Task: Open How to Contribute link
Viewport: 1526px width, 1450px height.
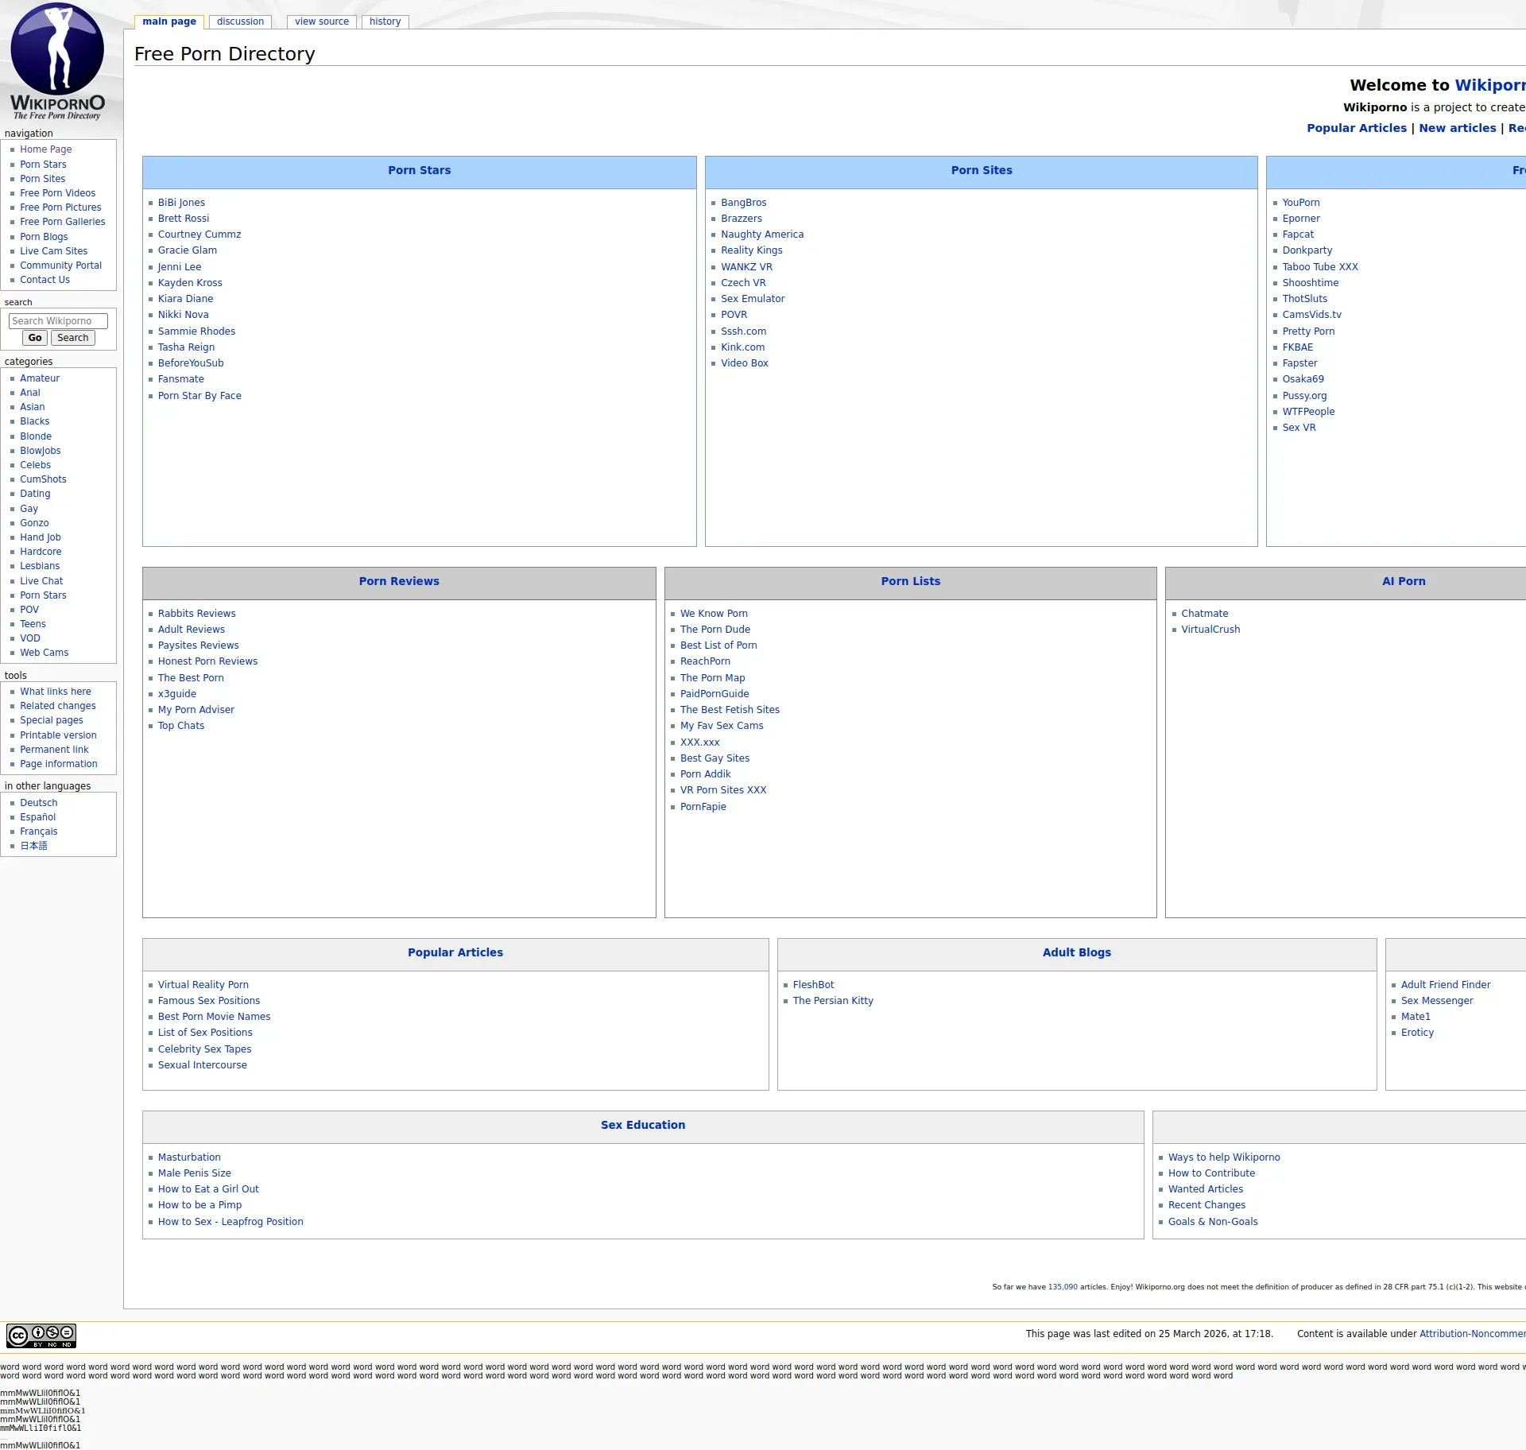Action: coord(1211,1173)
